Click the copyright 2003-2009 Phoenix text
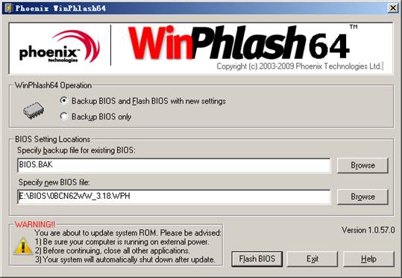402x278 pixels. tap(299, 67)
